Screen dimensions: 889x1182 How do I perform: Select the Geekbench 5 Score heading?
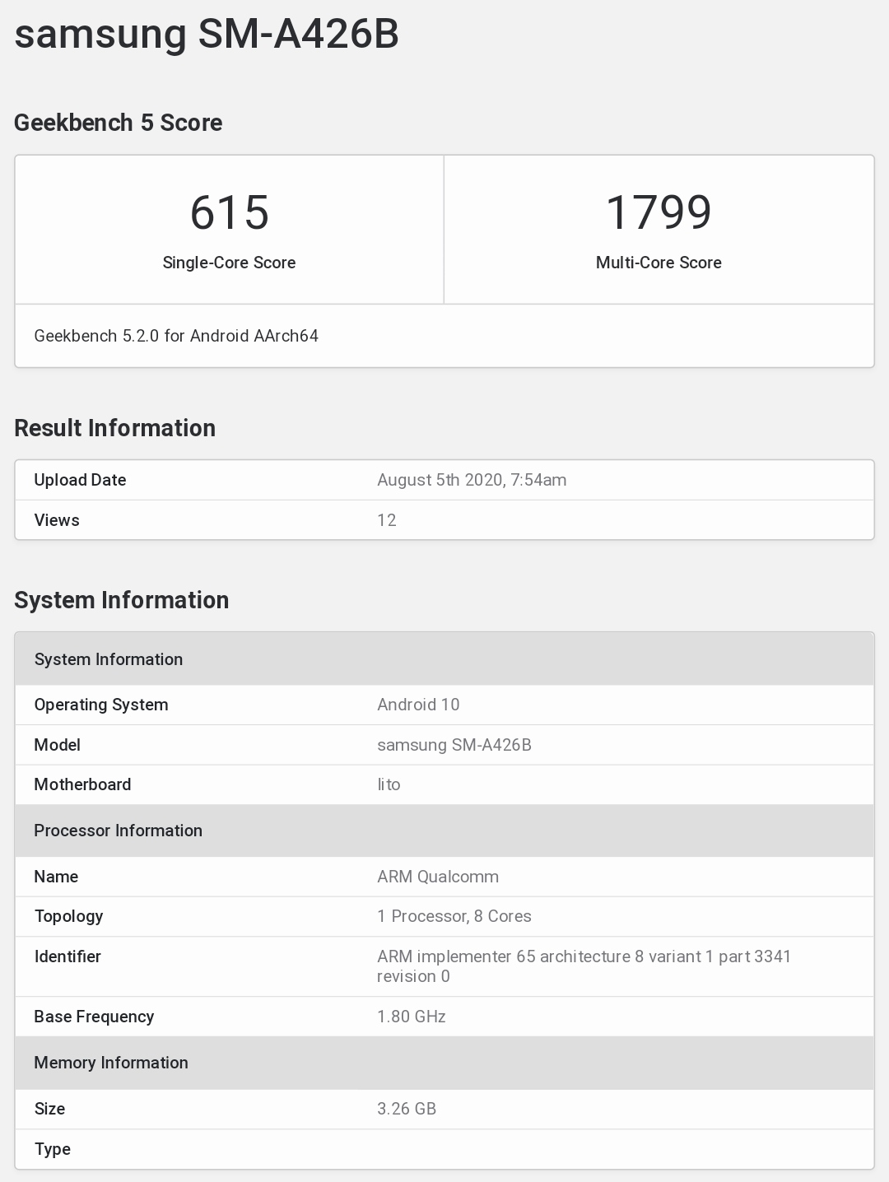pos(118,123)
